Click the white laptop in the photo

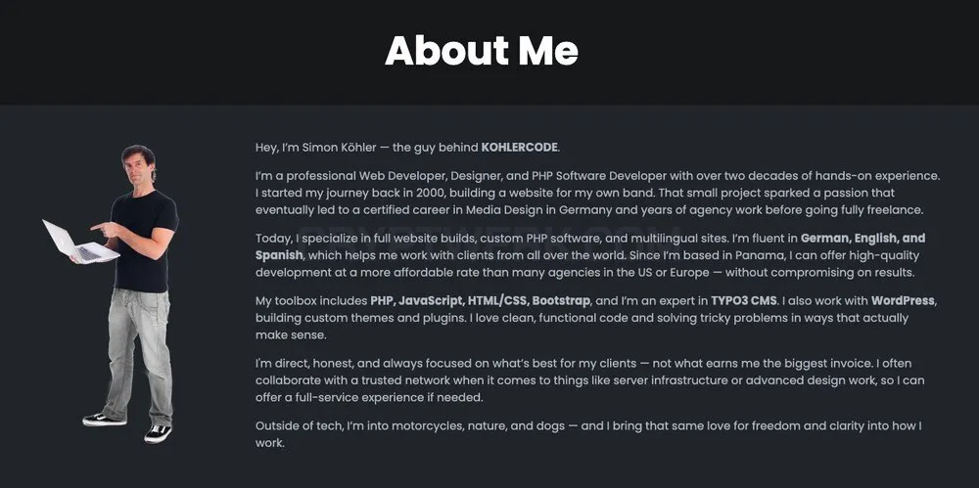pos(78,243)
